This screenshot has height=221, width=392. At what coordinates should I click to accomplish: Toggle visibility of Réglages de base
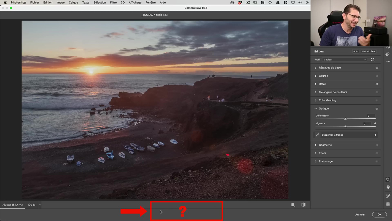[x=377, y=68]
